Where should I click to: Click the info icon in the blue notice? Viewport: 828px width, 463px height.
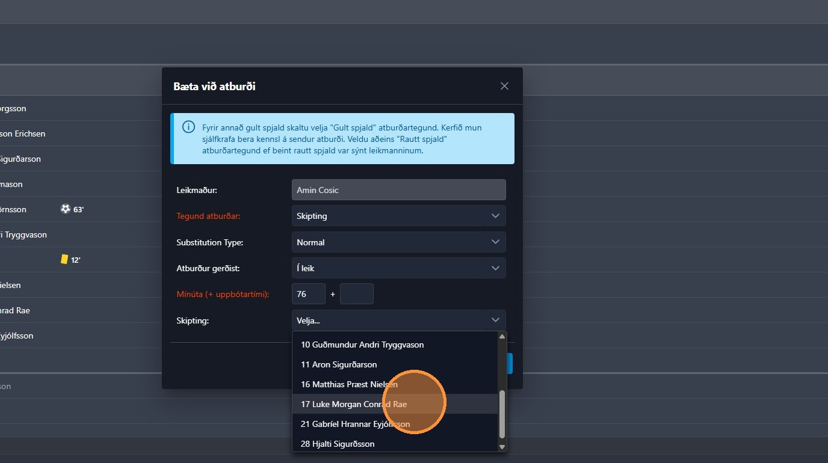coord(189,127)
